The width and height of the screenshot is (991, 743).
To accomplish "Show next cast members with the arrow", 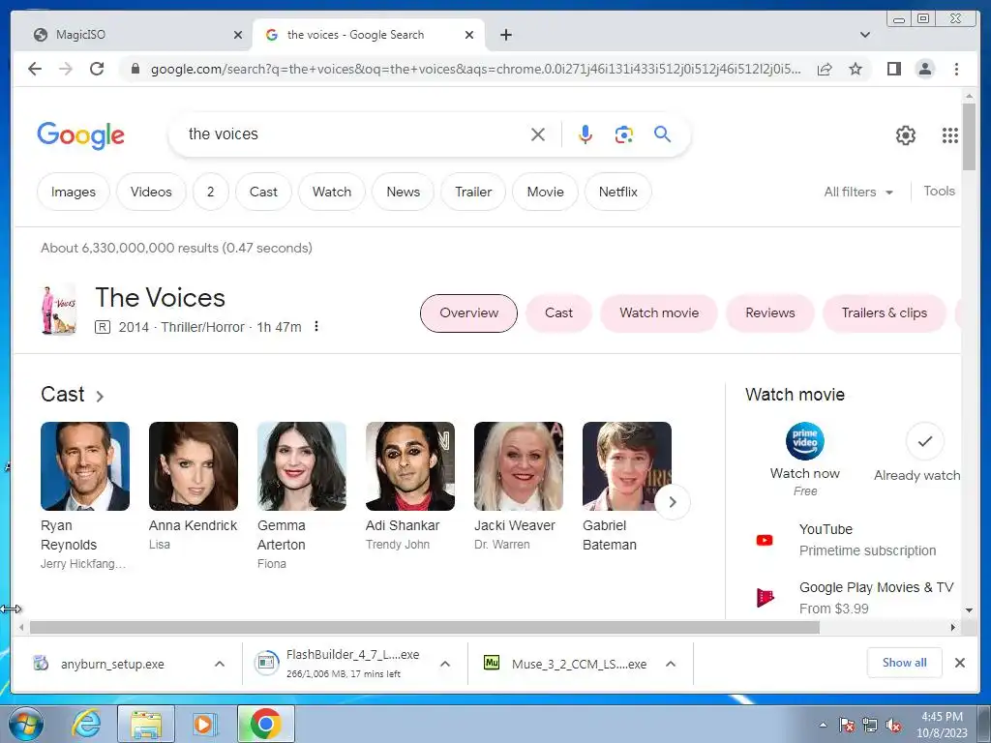I will (x=673, y=502).
